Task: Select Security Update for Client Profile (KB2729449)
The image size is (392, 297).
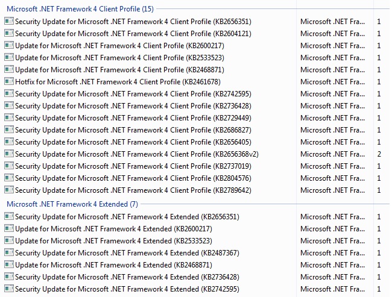Action: [x=133, y=118]
